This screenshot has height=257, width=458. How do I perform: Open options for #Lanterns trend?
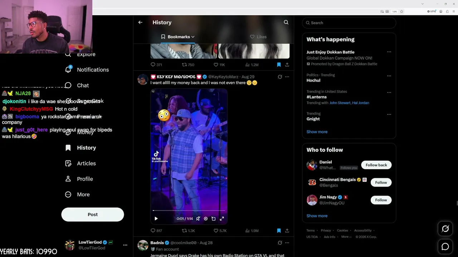(x=389, y=92)
